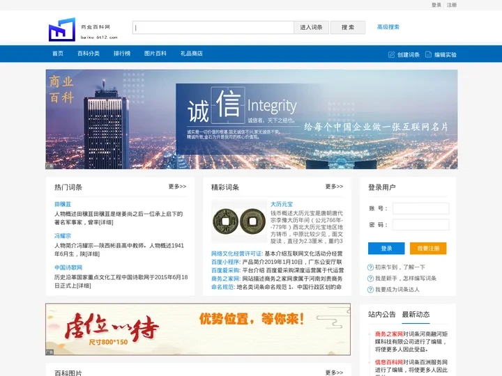Open the 百度小程序 entry
The image size is (502, 376).
[x=225, y=262]
